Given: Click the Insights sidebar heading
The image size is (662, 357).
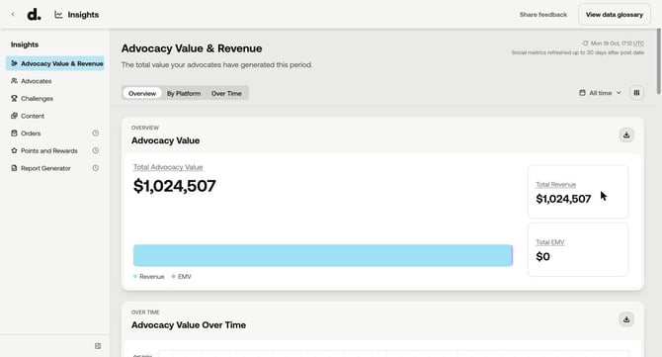Looking at the screenshot, I should [25, 45].
